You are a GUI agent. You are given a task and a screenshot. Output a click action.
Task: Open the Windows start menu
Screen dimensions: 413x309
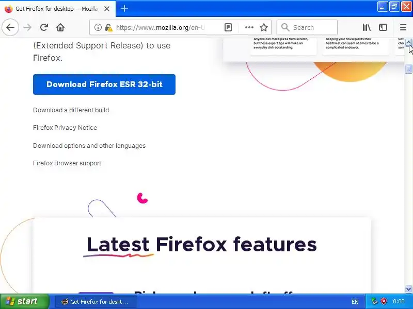click(x=24, y=301)
